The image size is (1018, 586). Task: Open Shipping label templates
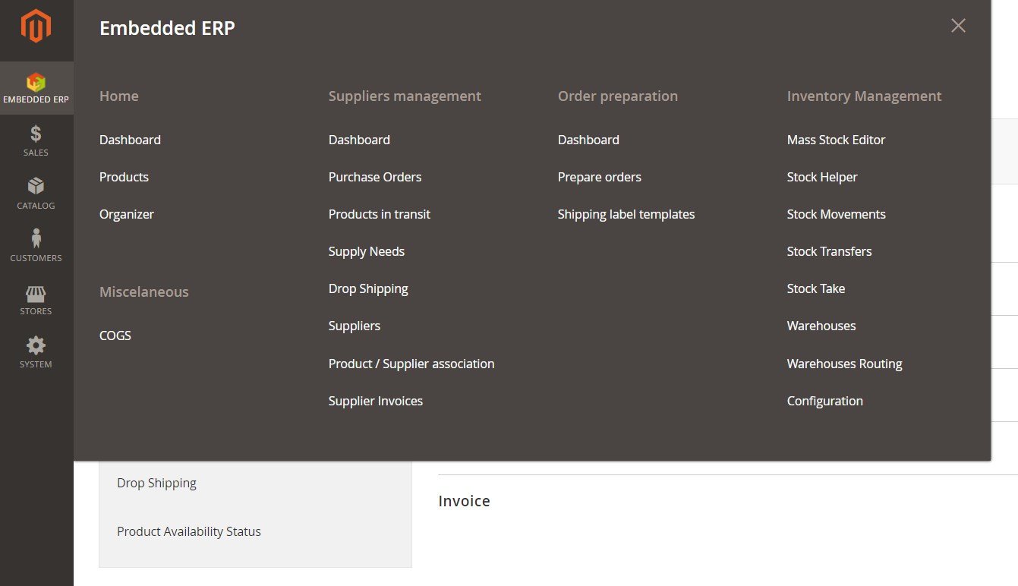[x=626, y=214]
